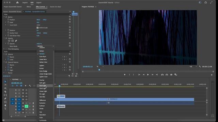
Task: Go to In point in Program monitor
Action: (x=139, y=75)
